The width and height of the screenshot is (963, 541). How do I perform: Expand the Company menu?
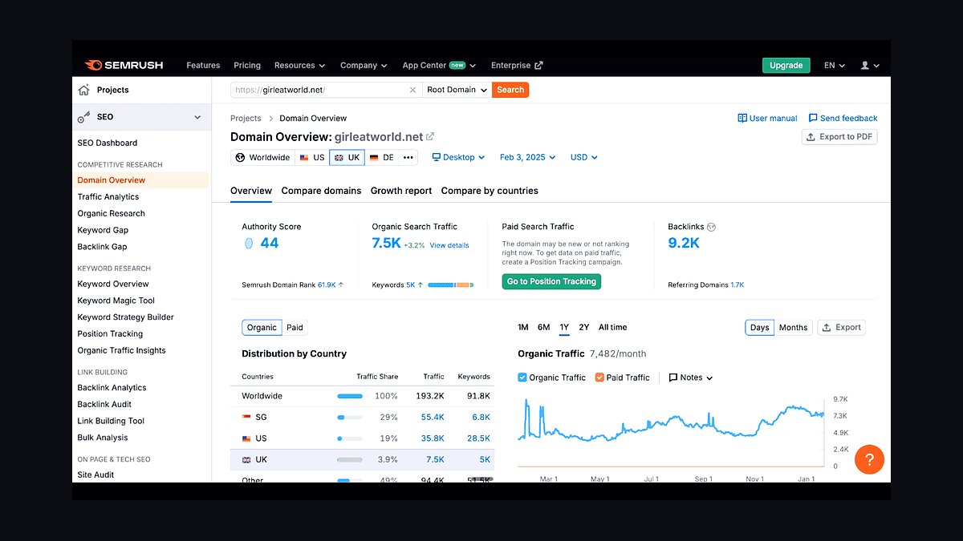364,65
